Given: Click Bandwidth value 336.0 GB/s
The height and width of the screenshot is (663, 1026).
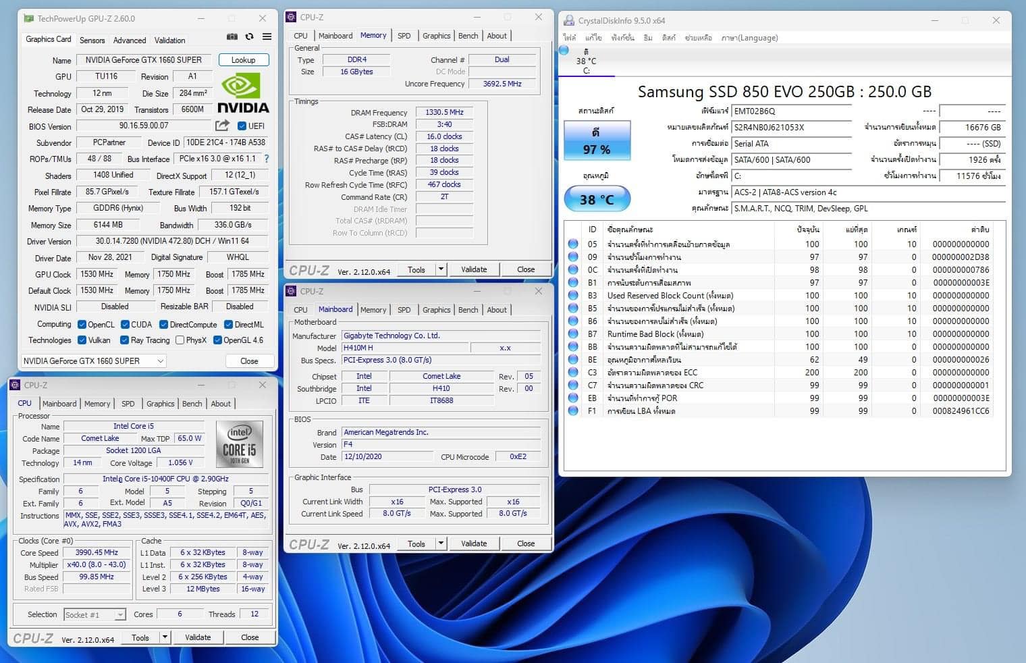Looking at the screenshot, I should 233,225.
